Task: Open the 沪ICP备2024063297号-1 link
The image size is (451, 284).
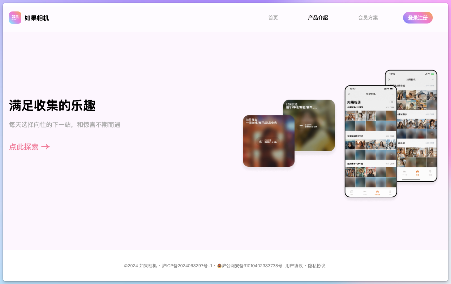Action: [x=187, y=266]
